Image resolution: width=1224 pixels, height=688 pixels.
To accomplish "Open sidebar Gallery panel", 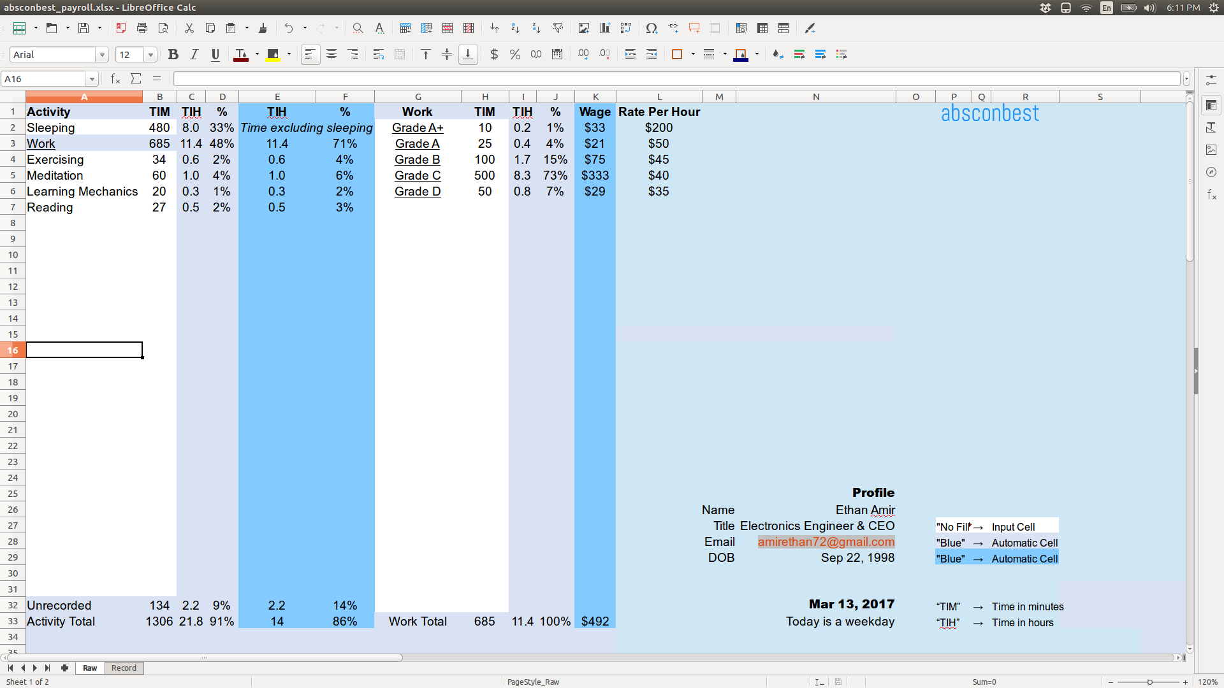I will click(x=1211, y=150).
